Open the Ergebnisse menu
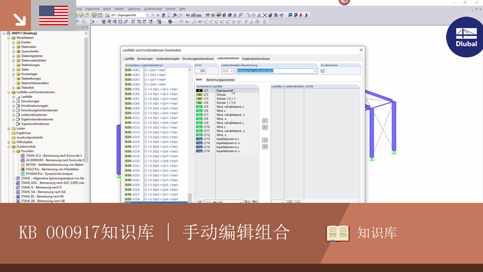The image size is (483, 272). click(92, 9)
